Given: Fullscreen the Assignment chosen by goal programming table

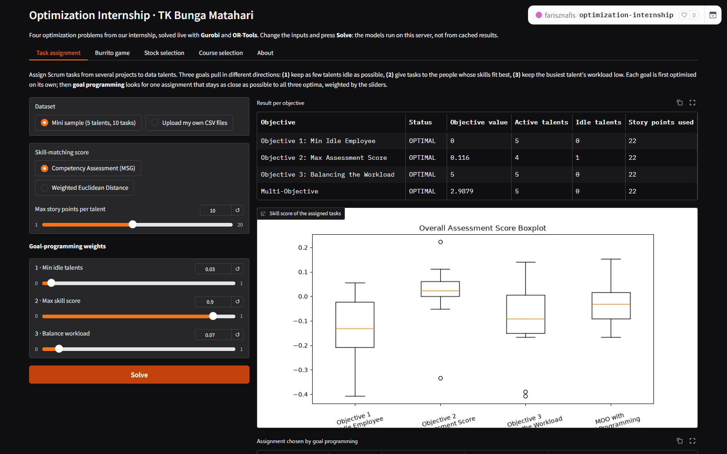Looking at the screenshot, I should click(692, 441).
